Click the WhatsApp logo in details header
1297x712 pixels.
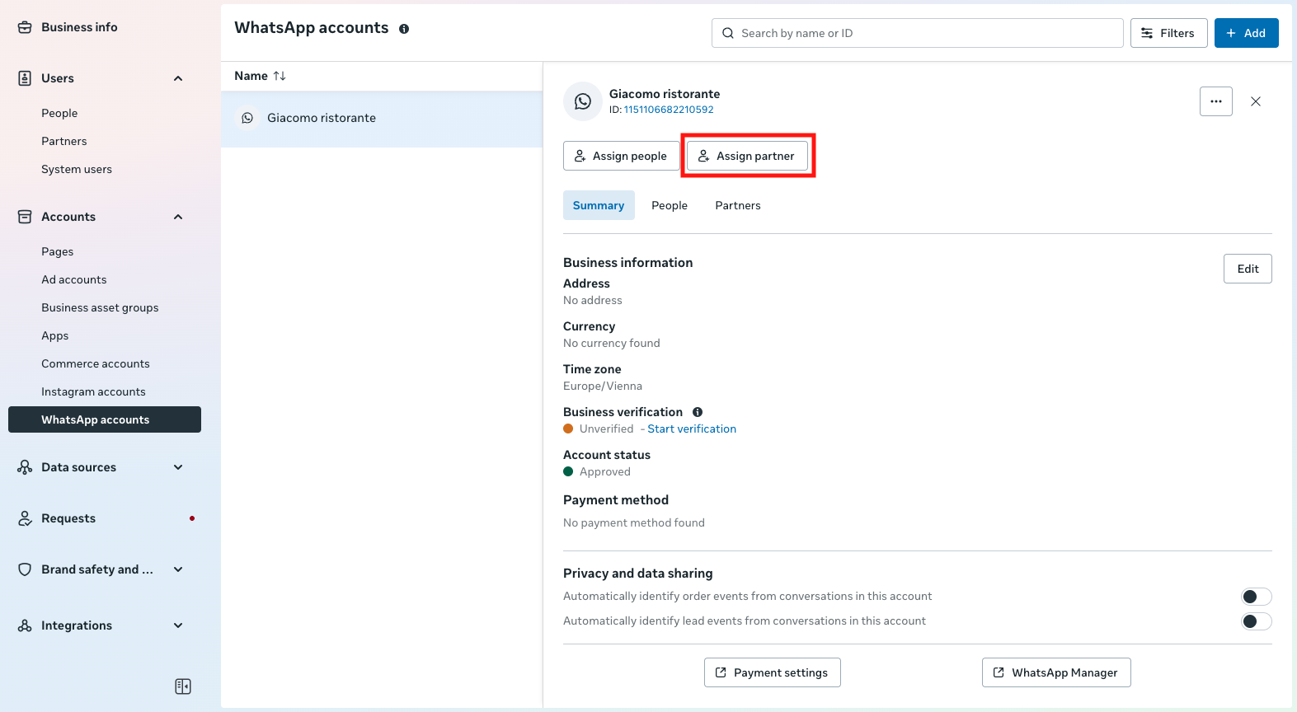click(583, 101)
